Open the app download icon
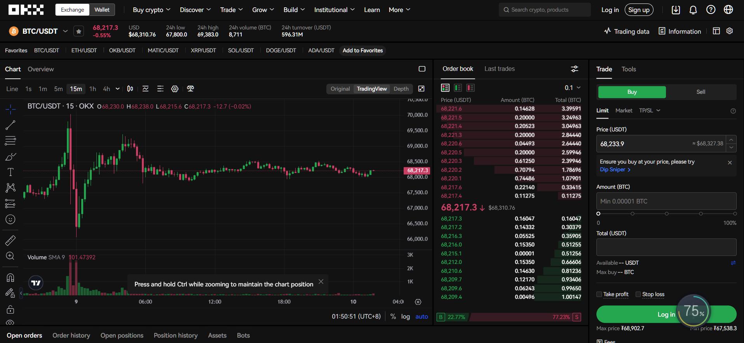This screenshot has height=343, width=744. [676, 10]
